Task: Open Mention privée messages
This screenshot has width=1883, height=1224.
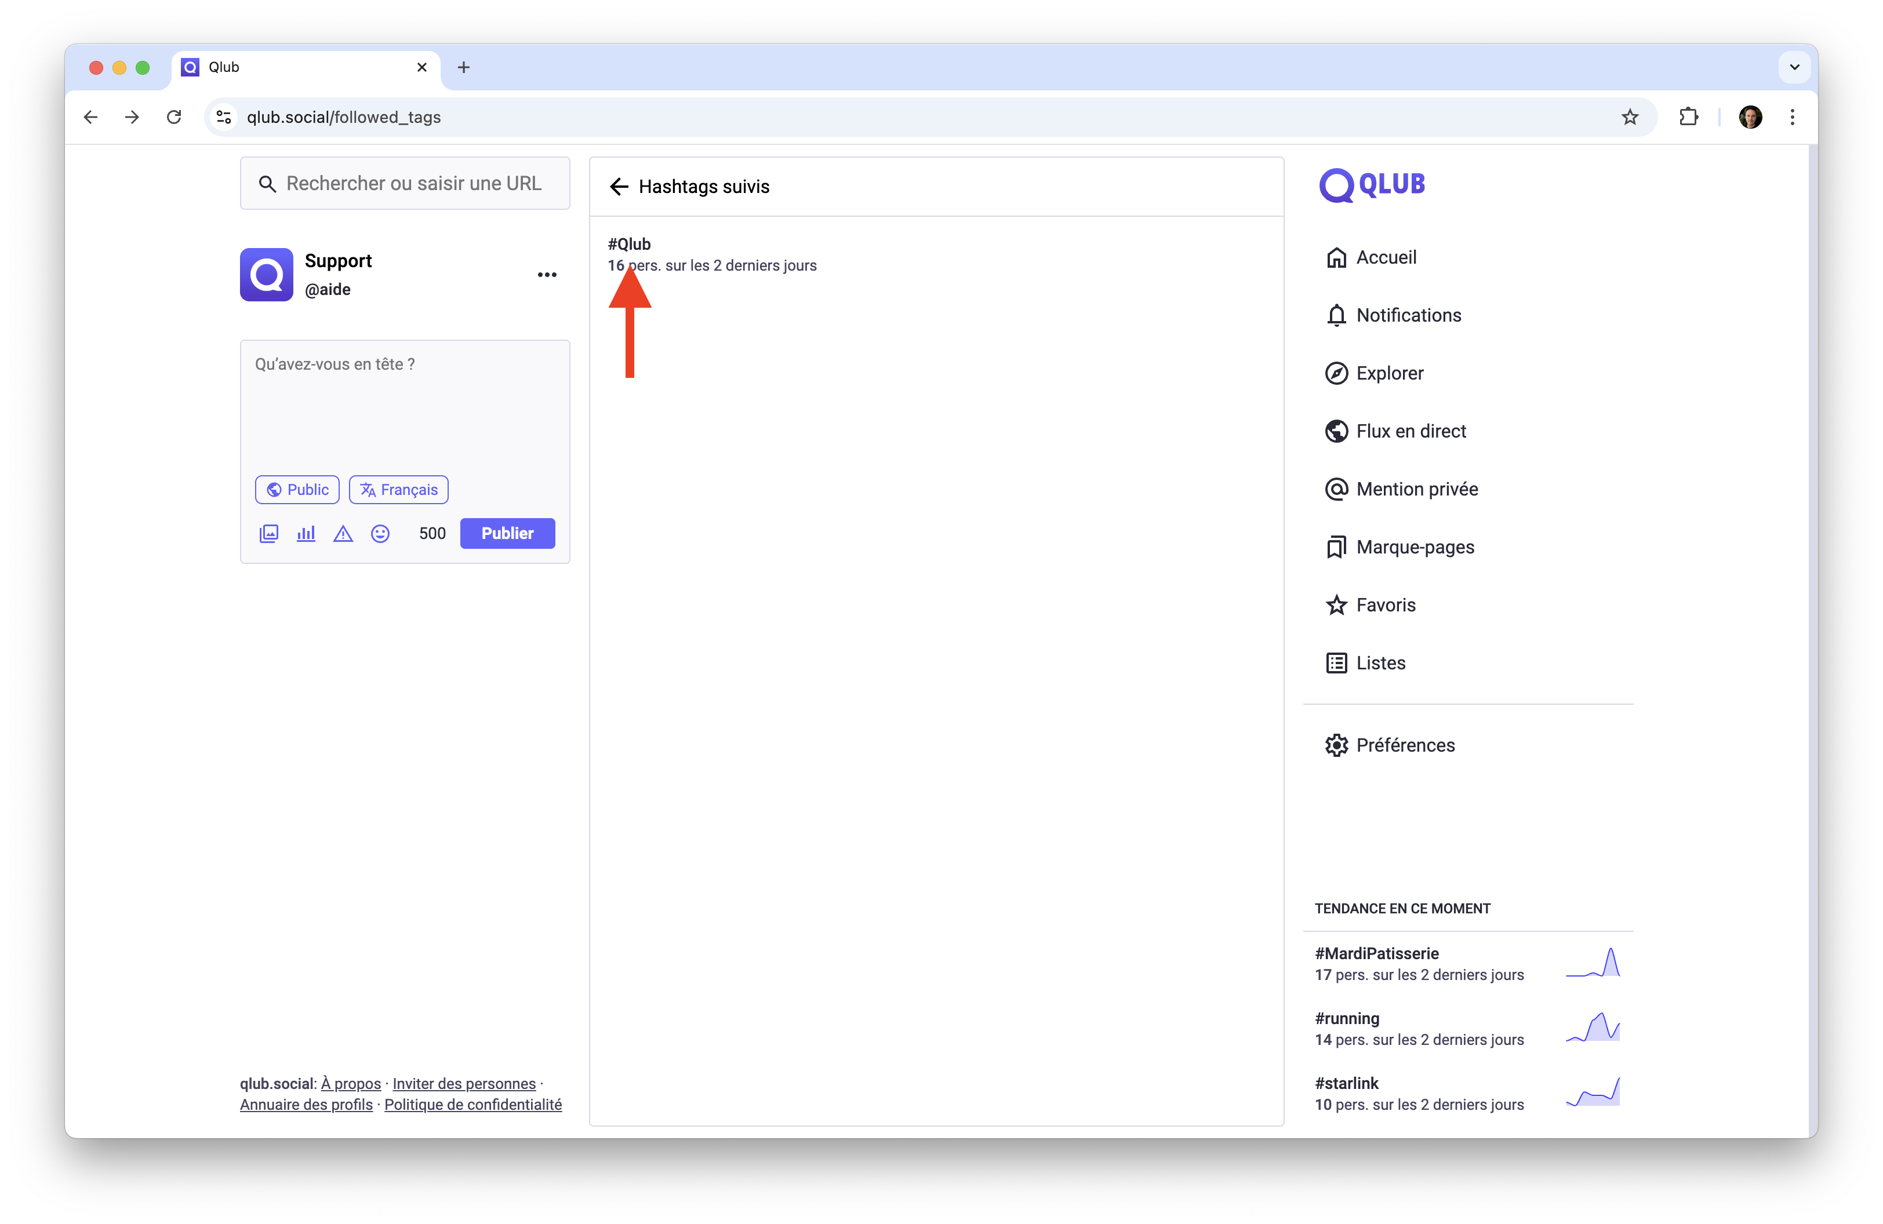Action: (1401, 490)
